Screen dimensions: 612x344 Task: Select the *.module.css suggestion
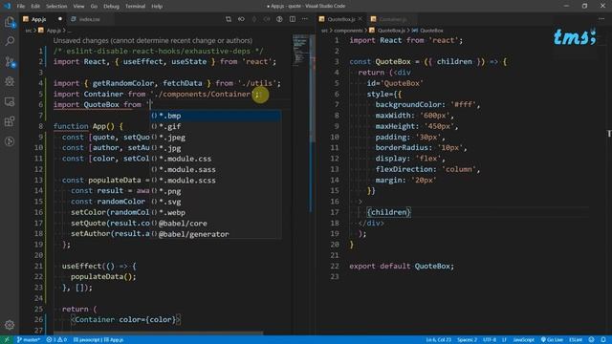tap(216, 159)
